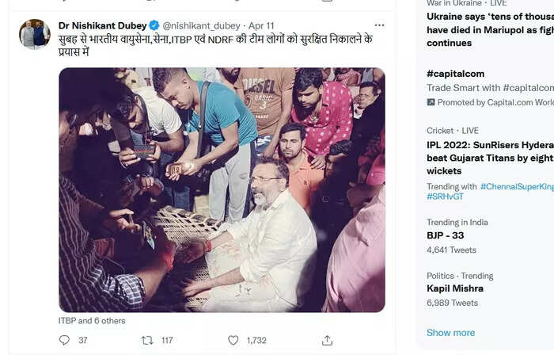Open the tweet's attached photo
The width and height of the screenshot is (554, 355).
tap(222, 190)
